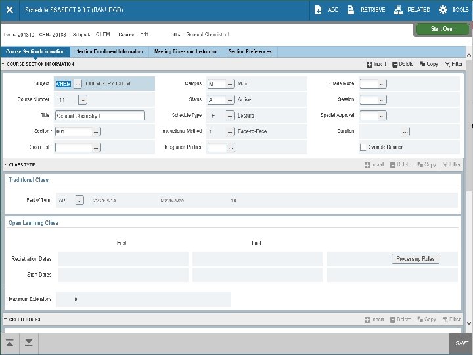Open Integration Partner lookup ellipsis button

click(x=231, y=148)
